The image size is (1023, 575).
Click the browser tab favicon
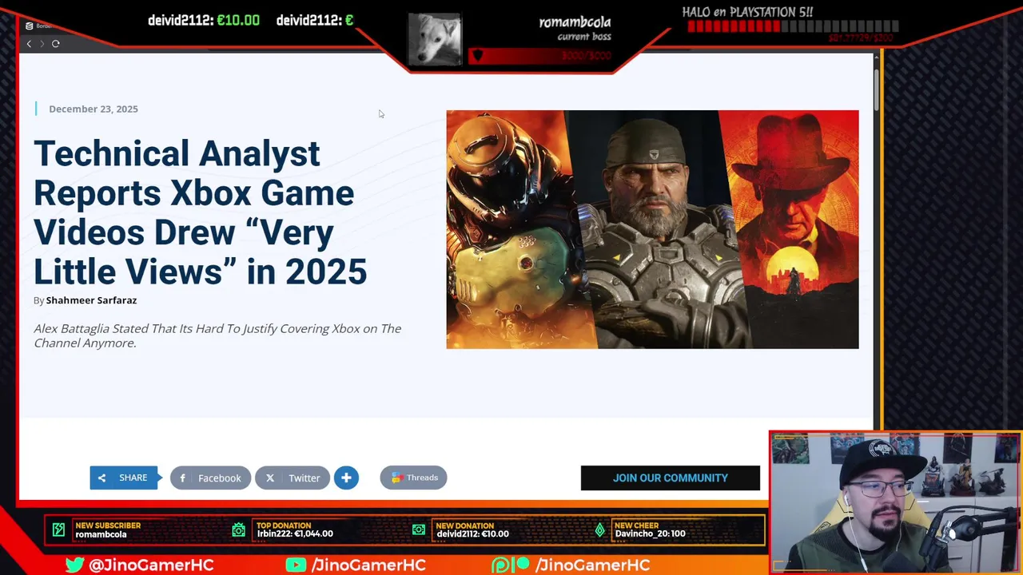tap(29, 26)
